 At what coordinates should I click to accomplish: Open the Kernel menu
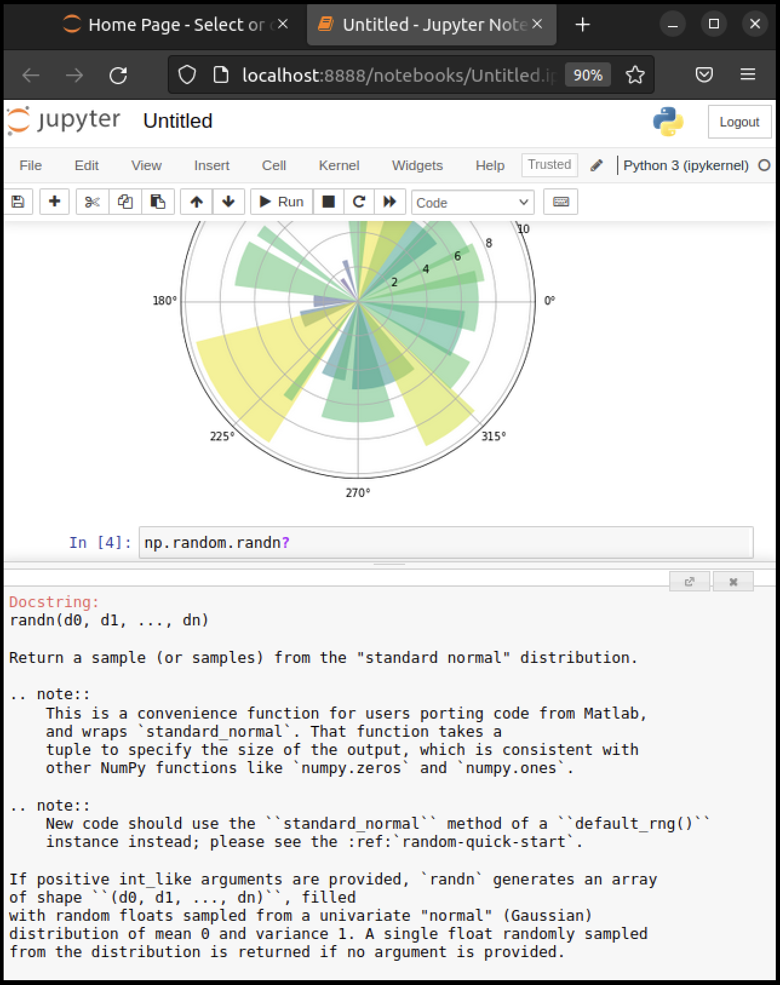[339, 166]
